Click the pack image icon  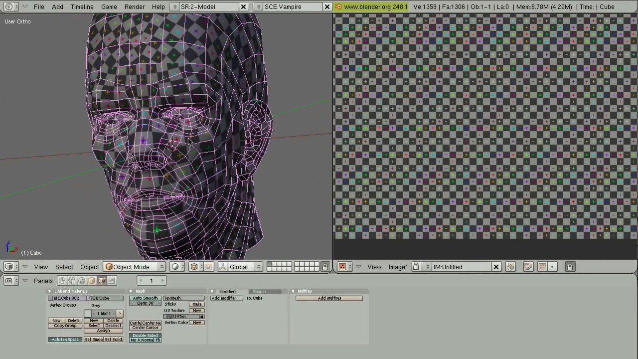(510, 267)
